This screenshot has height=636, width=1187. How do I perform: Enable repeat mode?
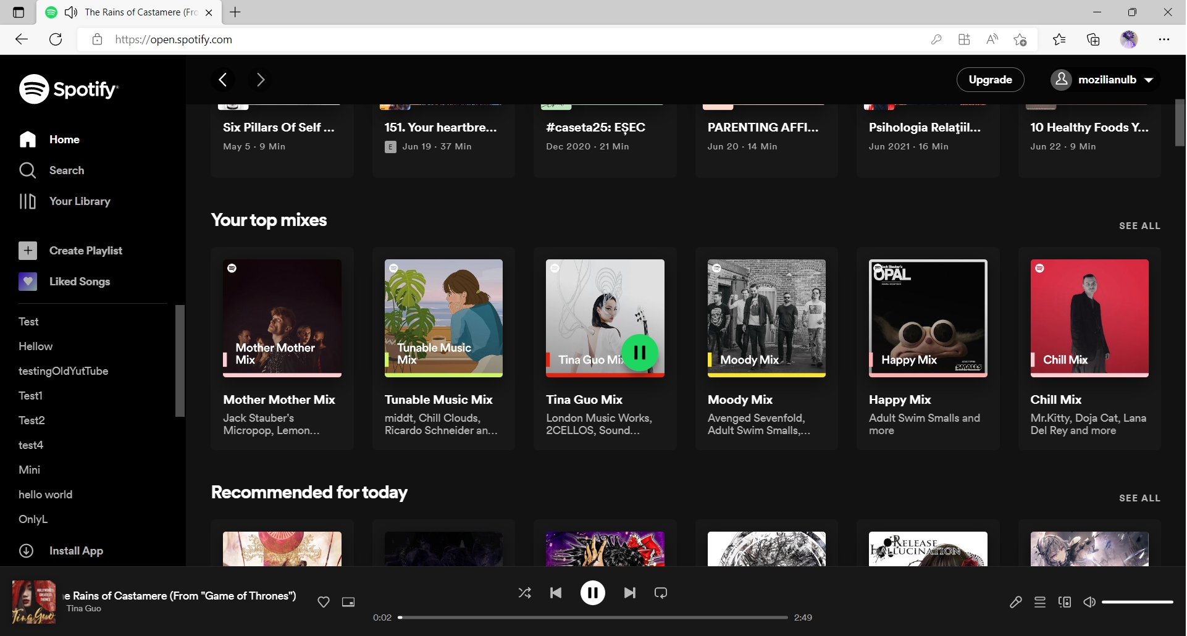point(661,593)
